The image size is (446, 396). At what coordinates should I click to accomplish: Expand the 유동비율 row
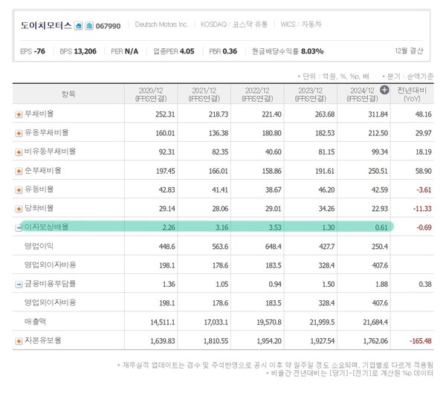tap(19, 190)
